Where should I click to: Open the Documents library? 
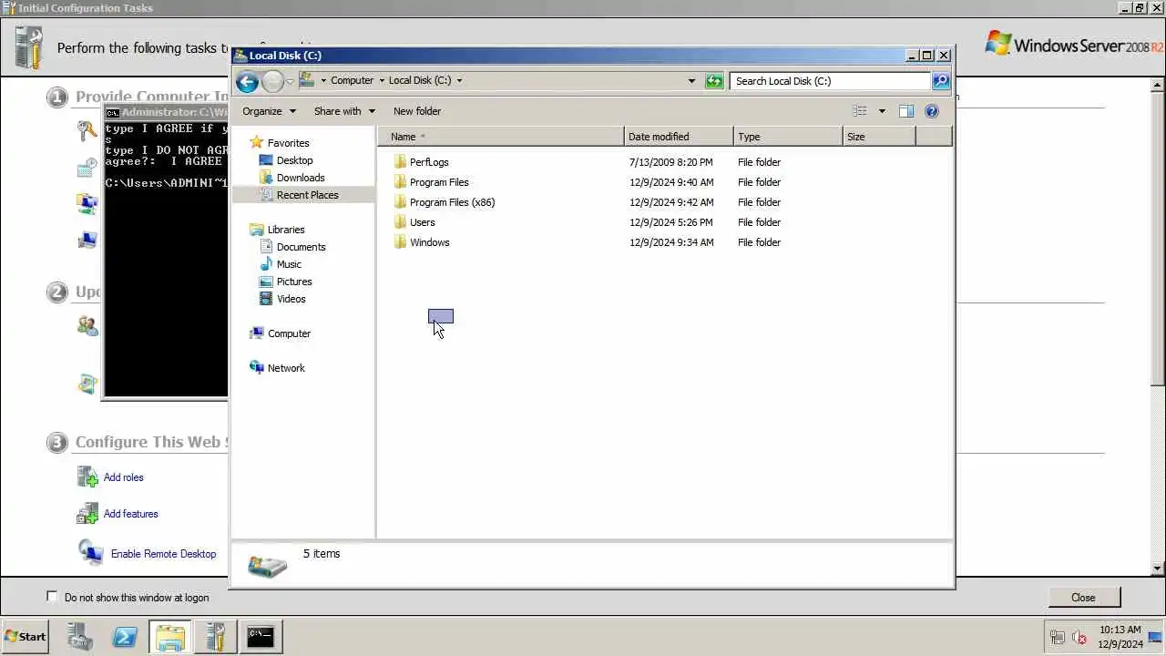pyautogui.click(x=301, y=247)
